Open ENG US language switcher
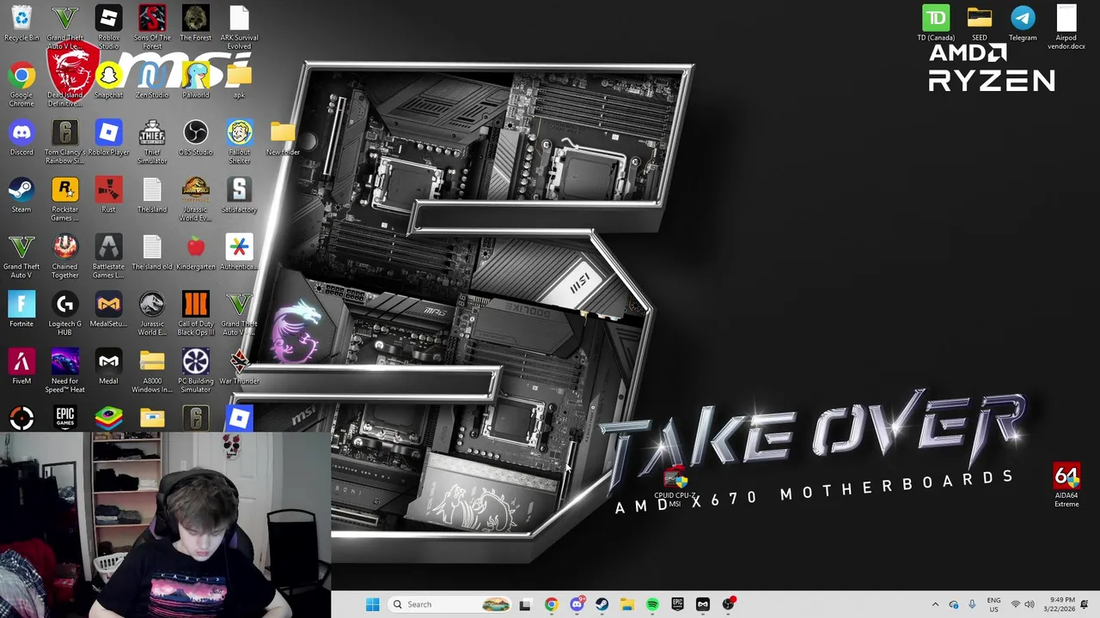 [x=993, y=604]
